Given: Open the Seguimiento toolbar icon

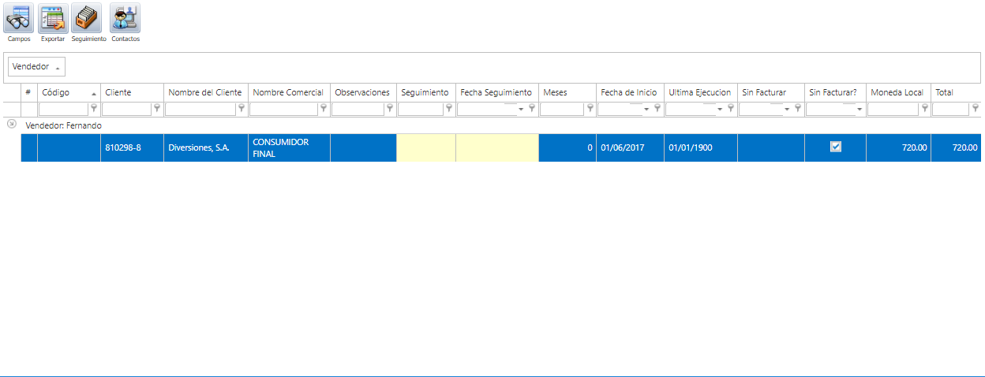Looking at the screenshot, I should 88,18.
